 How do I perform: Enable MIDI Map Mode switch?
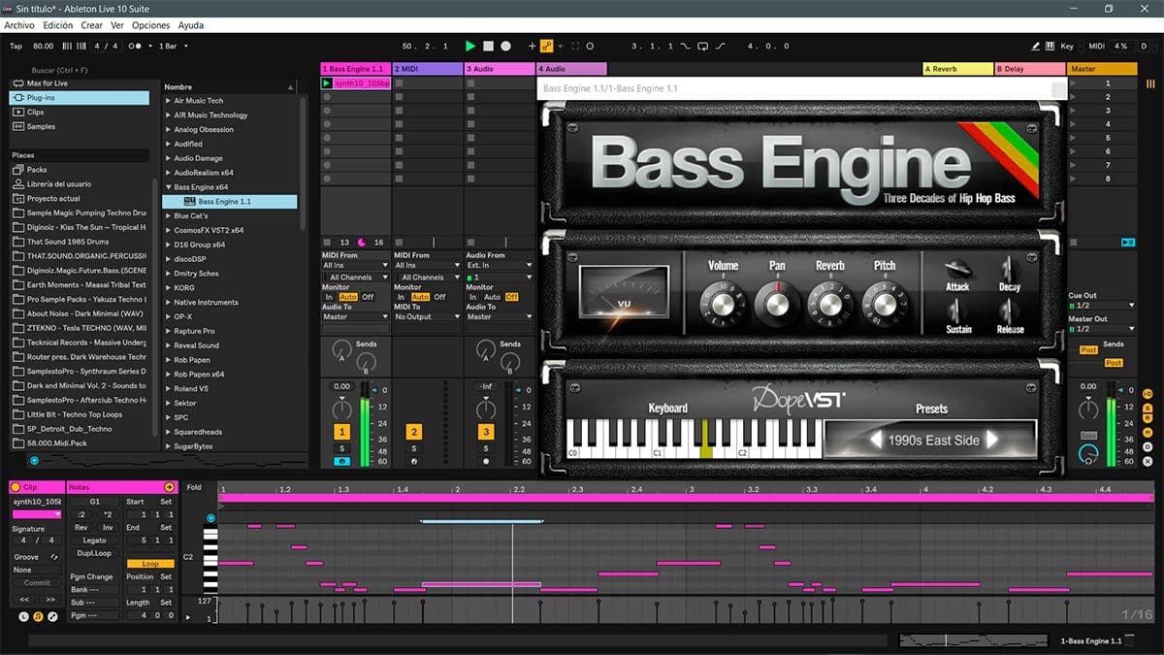click(1096, 46)
